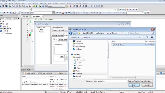Open the address bar history dropdown
Viewport: 165px width, 93px height.
click(x=123, y=33)
